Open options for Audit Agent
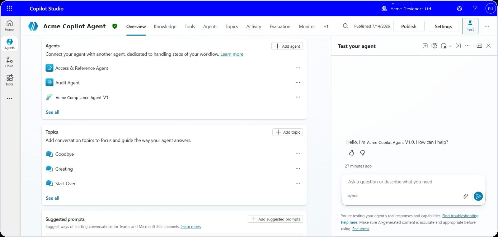This screenshot has width=498, height=237. pyautogui.click(x=298, y=82)
